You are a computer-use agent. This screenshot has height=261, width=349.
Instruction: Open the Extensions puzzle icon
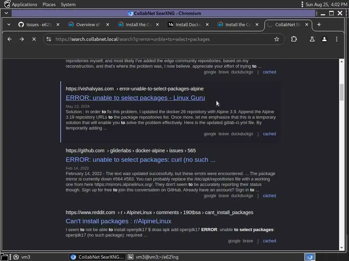294,39
